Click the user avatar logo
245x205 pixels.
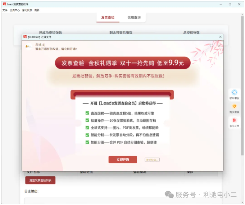pyautogui.click(x=28, y=46)
